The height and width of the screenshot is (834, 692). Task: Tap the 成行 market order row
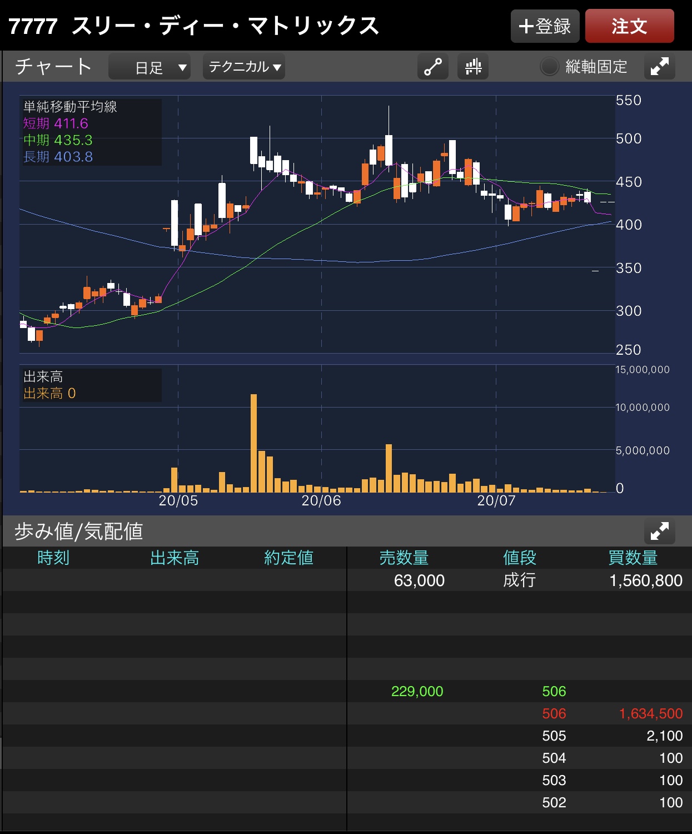point(519,580)
